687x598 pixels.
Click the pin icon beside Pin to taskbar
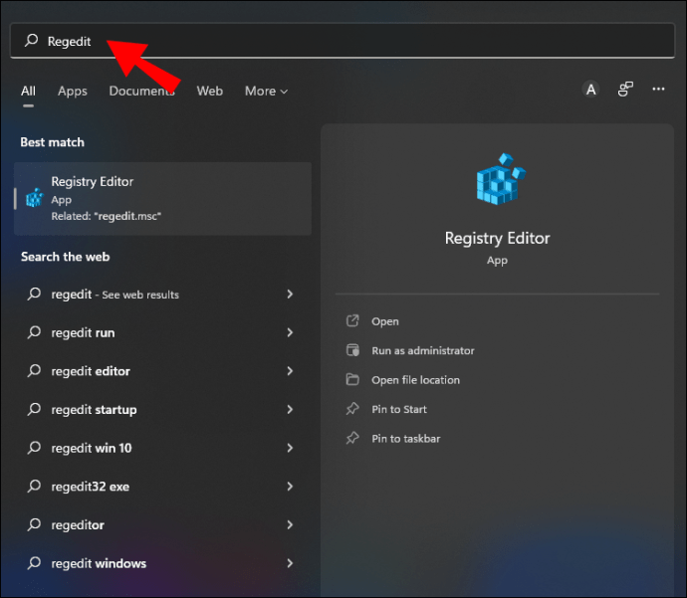click(352, 438)
